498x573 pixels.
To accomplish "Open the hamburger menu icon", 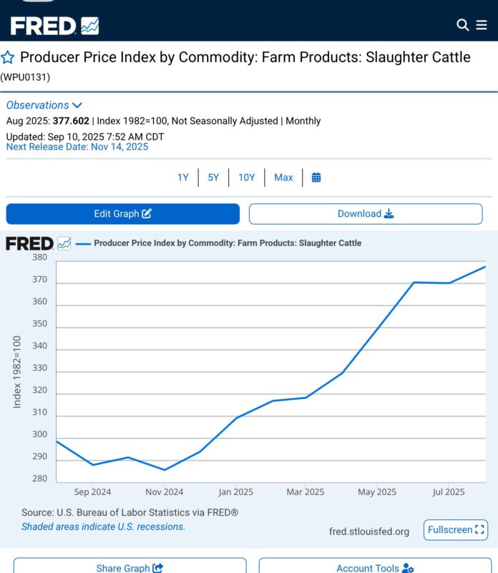I will (x=482, y=25).
